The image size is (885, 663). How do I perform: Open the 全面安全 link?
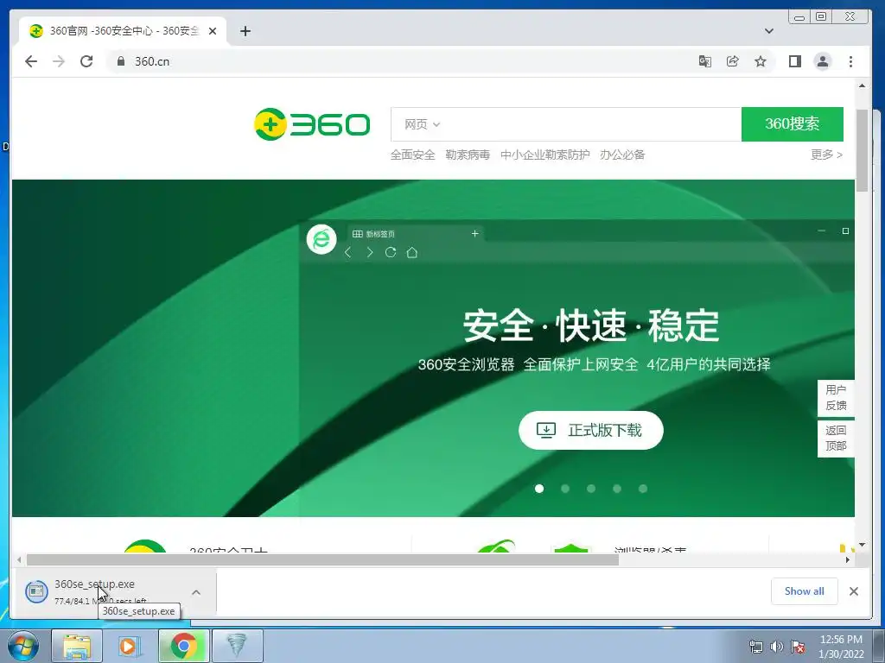click(x=412, y=155)
